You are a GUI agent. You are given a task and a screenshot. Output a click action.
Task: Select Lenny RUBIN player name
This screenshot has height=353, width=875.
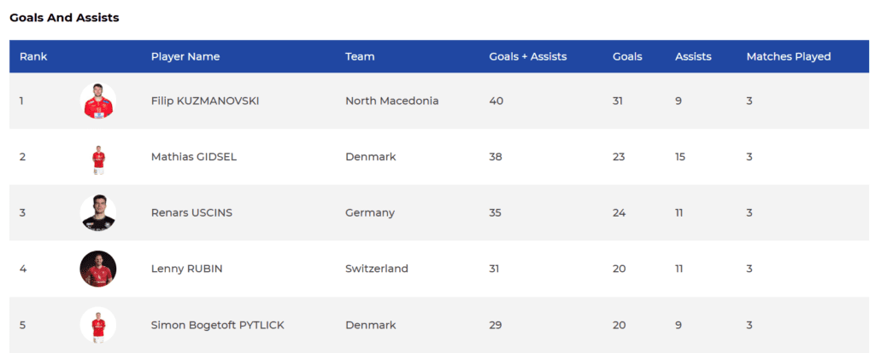point(186,269)
